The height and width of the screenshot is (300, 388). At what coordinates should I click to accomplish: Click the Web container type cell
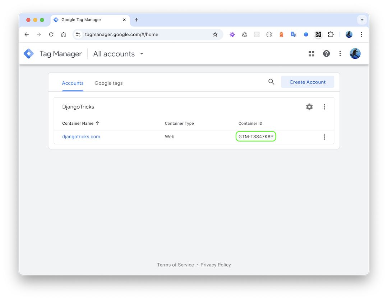pos(170,137)
